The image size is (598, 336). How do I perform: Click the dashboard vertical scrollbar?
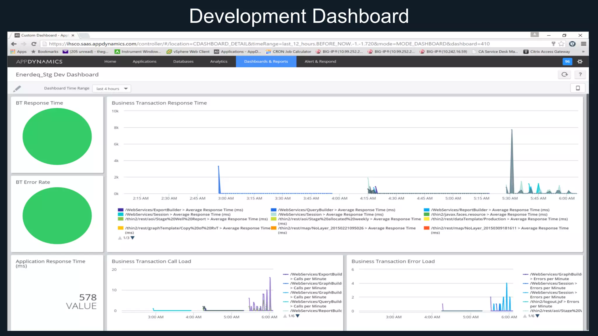coord(587,211)
